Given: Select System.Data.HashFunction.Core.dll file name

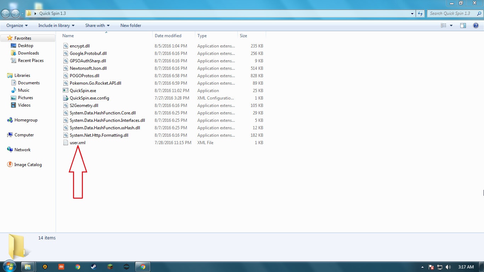Looking at the screenshot, I should click(103, 113).
